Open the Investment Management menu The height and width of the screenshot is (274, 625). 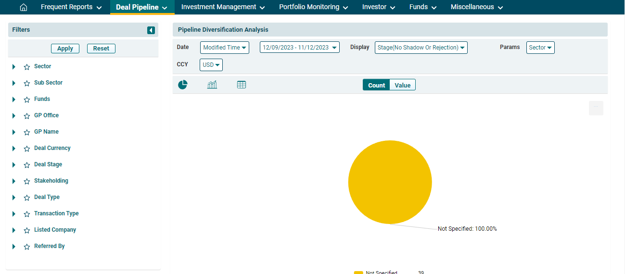223,7
